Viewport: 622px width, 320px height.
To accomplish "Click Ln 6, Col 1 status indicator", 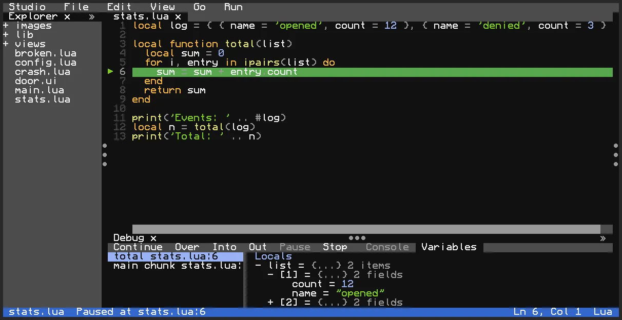I will pos(548,312).
